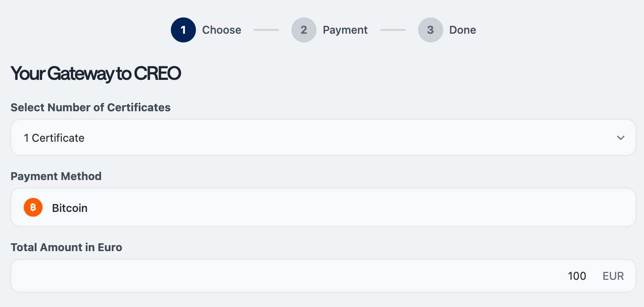Focus the Total Amount in Euro field

point(323,276)
